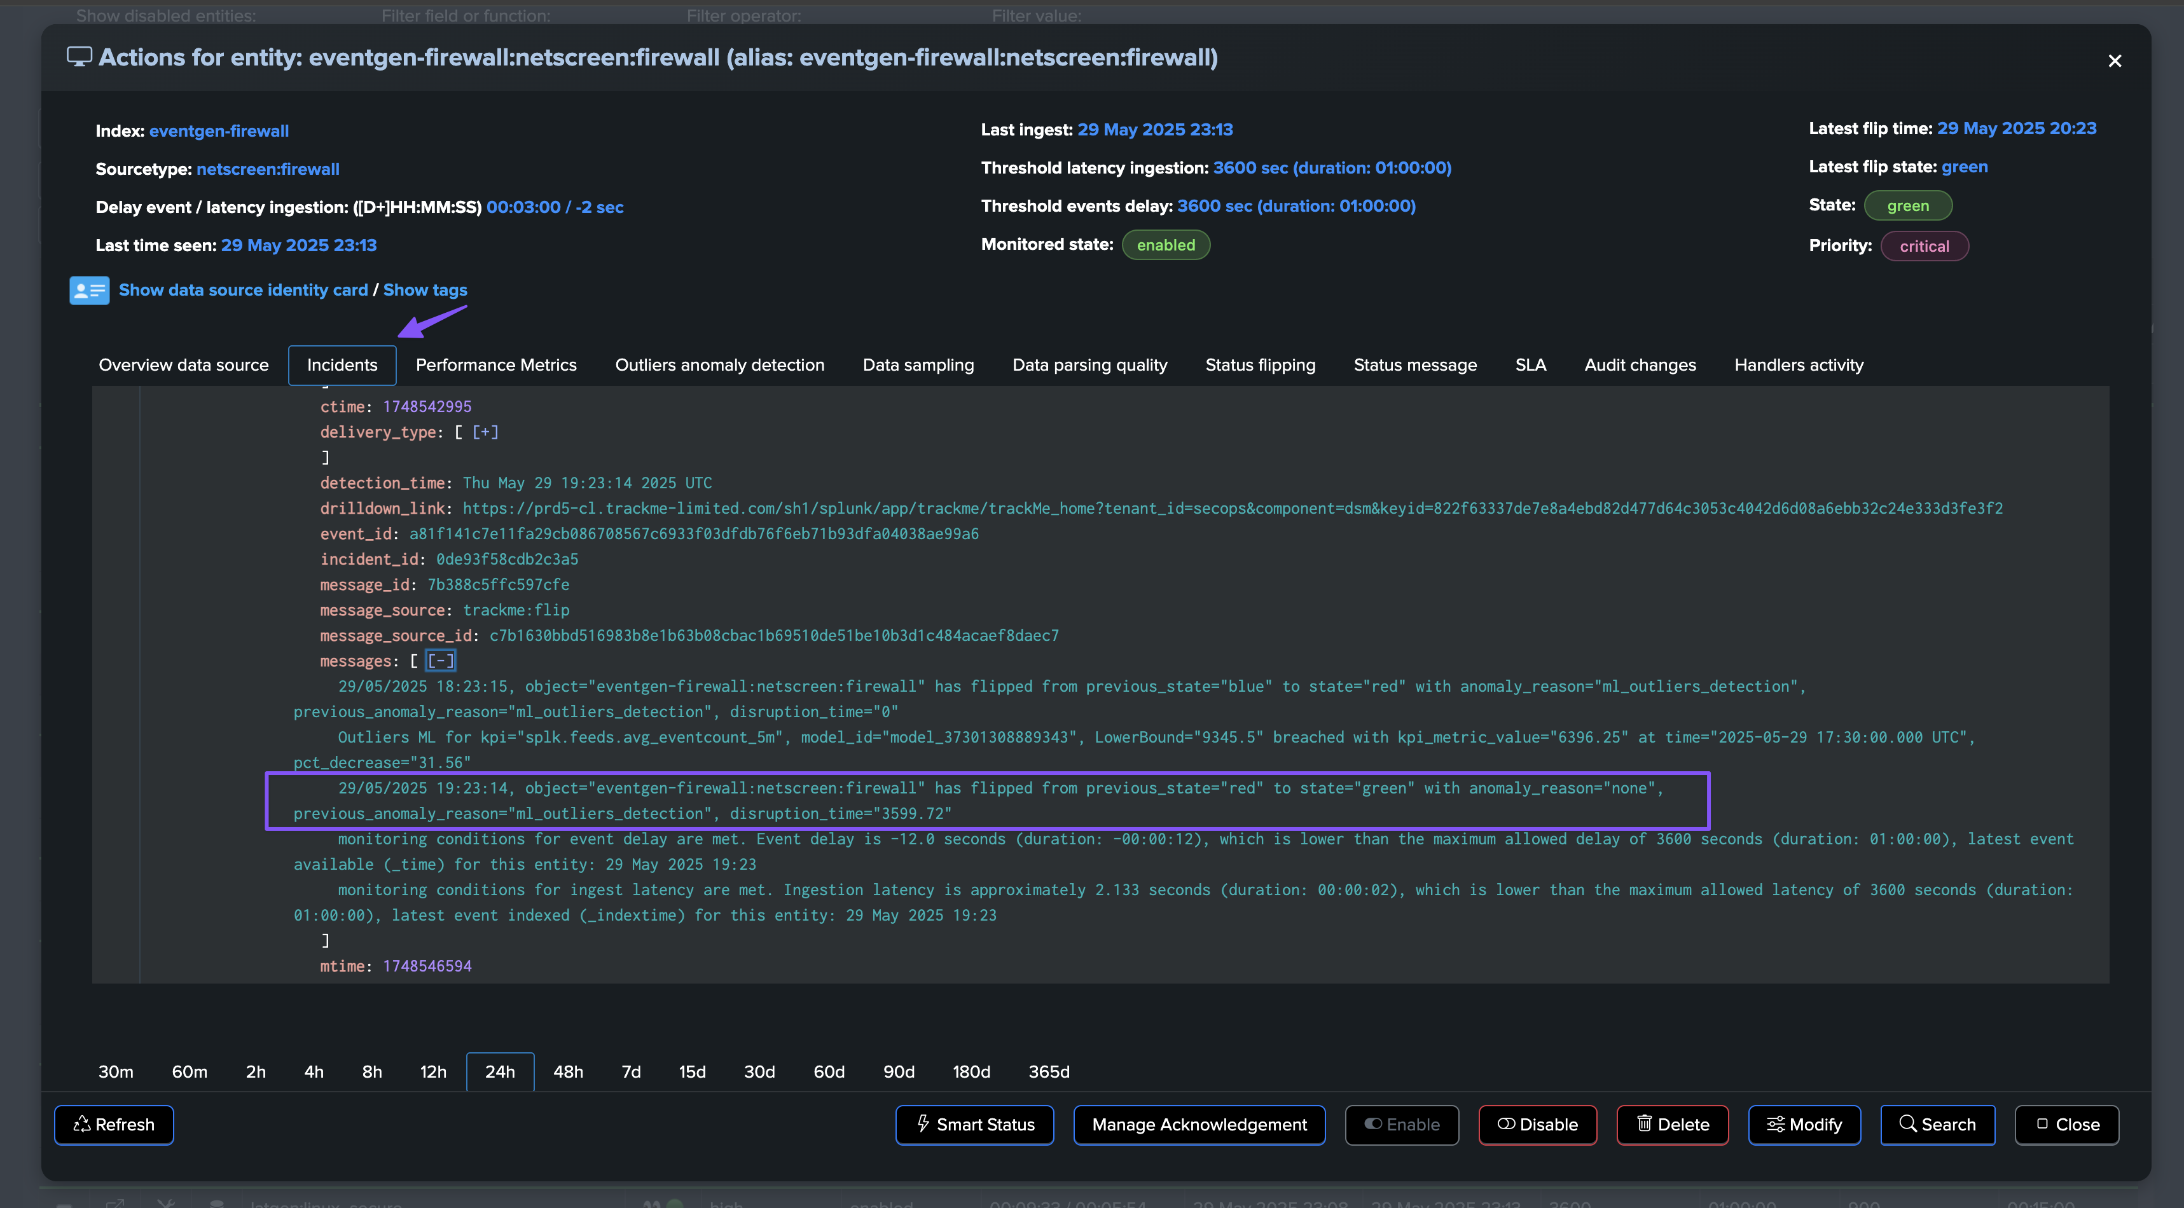Click the Refresh button with recycle icon
The height and width of the screenshot is (1208, 2184).
[114, 1124]
